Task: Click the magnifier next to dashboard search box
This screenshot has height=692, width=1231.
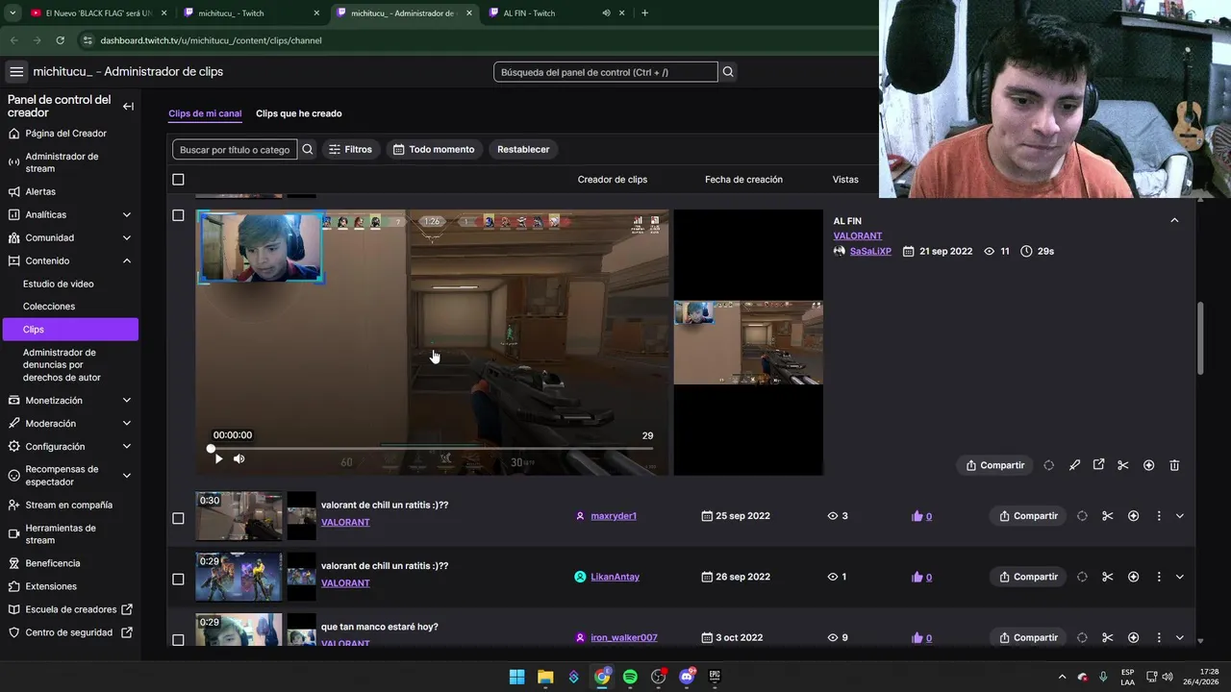Action: [x=728, y=72]
